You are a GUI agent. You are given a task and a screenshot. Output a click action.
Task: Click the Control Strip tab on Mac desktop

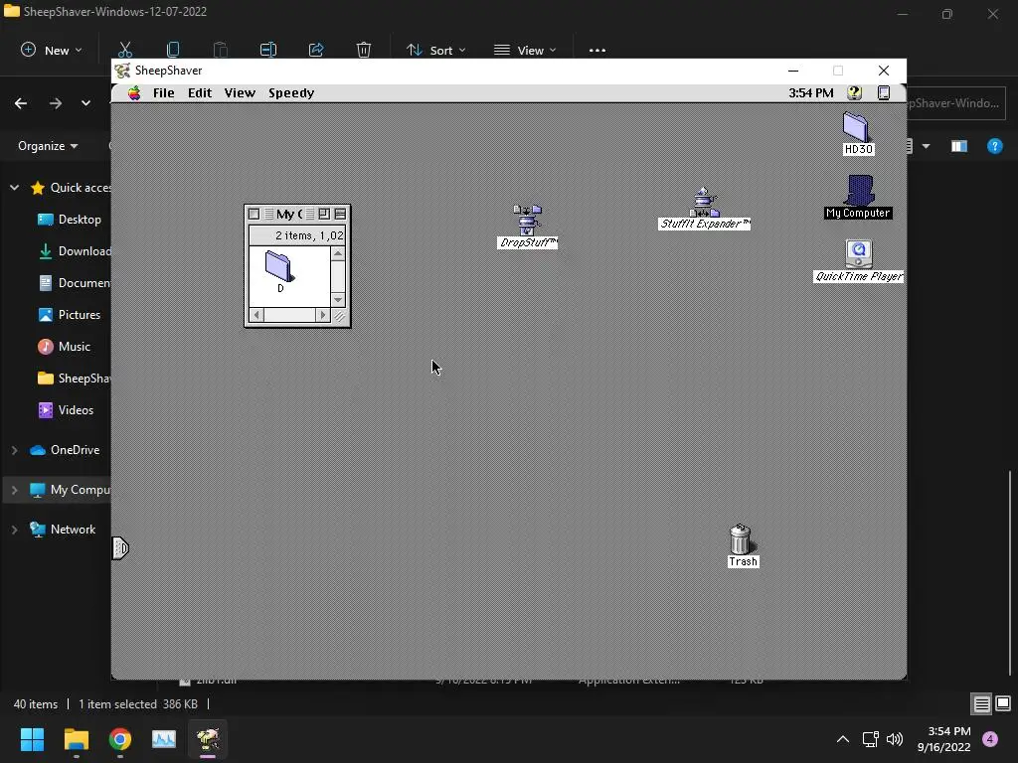(x=120, y=548)
